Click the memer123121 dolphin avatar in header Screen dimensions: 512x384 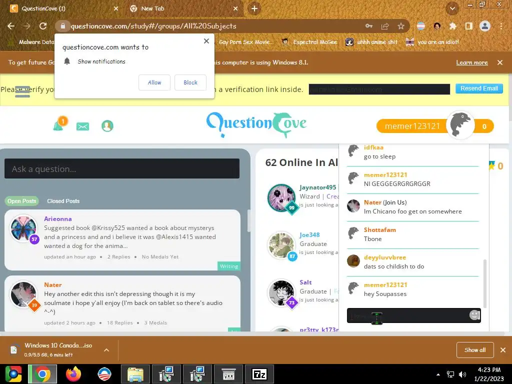pos(460,125)
